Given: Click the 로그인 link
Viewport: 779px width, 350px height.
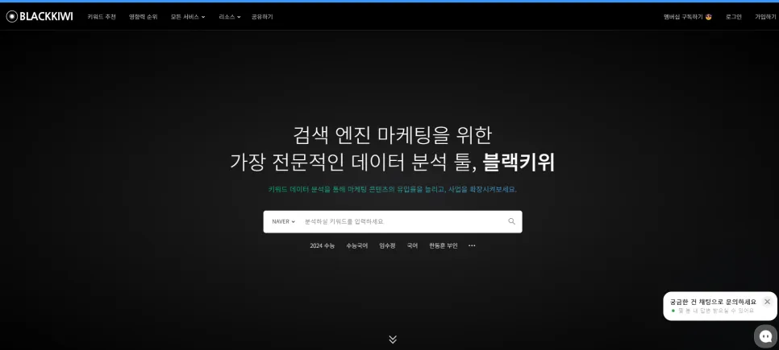Looking at the screenshot, I should pos(733,17).
